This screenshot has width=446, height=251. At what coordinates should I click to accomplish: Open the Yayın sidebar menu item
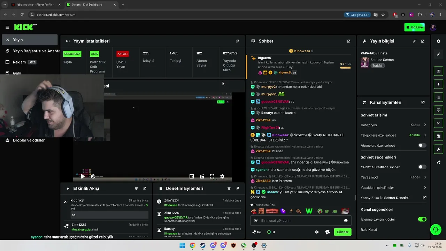point(30,40)
